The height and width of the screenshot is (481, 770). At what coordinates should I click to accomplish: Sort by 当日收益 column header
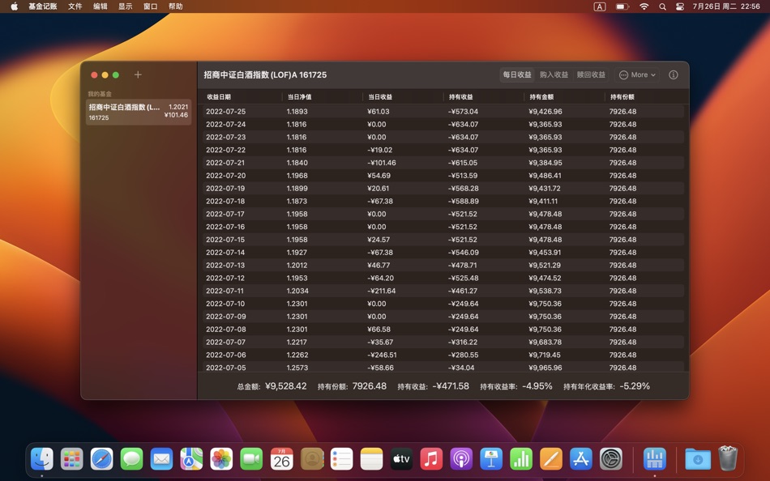(381, 96)
